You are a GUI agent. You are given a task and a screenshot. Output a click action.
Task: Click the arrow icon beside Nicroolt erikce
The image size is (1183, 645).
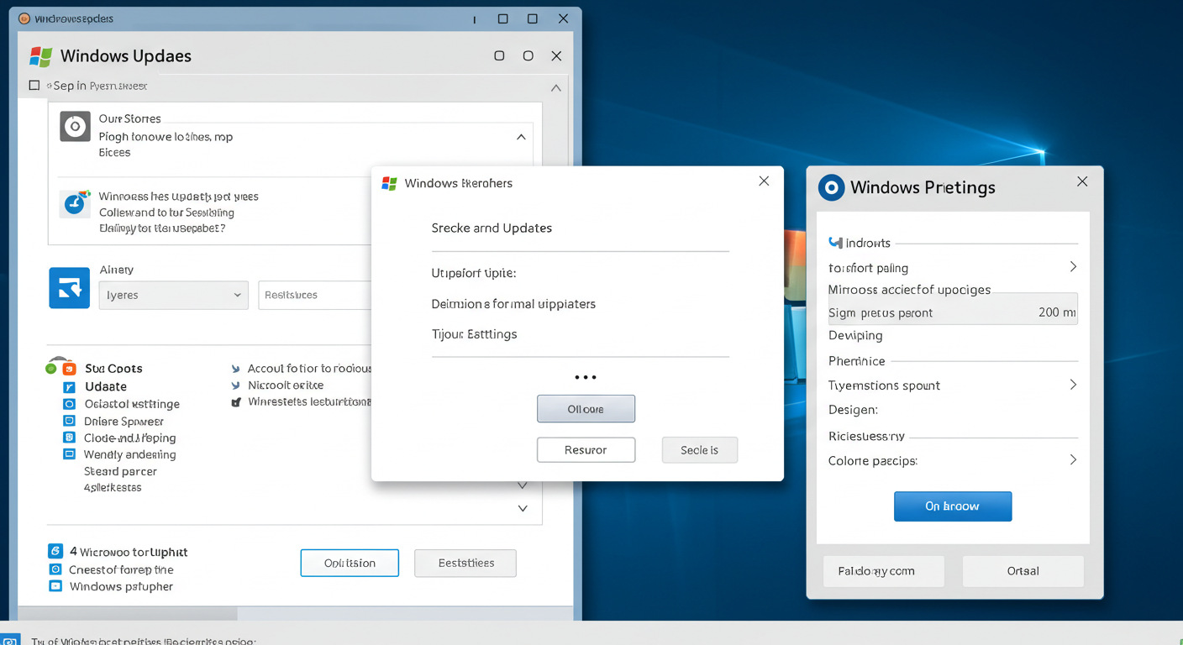coord(236,385)
